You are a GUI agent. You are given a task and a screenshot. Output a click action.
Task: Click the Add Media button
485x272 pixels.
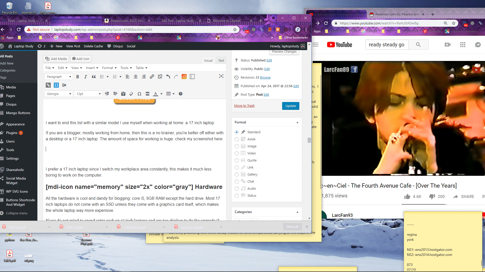pyautogui.click(x=56, y=59)
